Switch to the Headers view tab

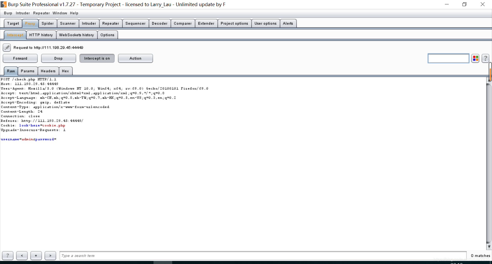pos(48,71)
